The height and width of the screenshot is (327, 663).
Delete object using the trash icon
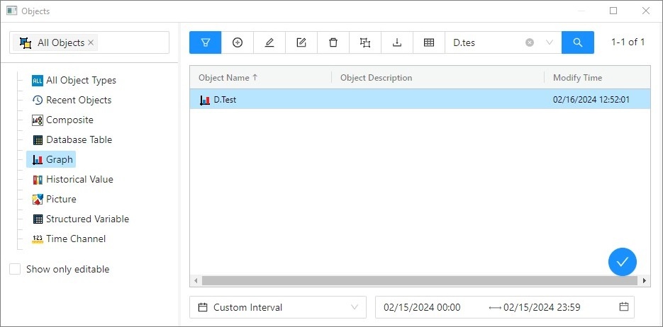[x=333, y=42]
